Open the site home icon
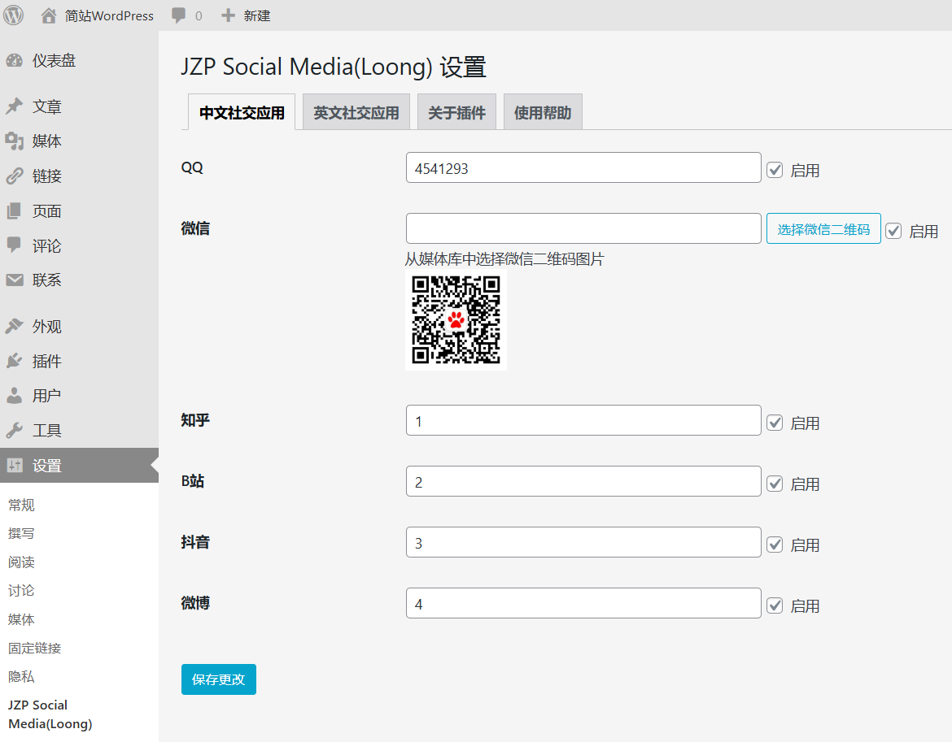The image size is (952, 742). point(49,15)
